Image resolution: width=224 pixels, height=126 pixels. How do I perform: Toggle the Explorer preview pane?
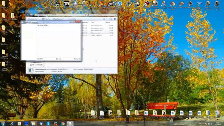tap(111, 19)
